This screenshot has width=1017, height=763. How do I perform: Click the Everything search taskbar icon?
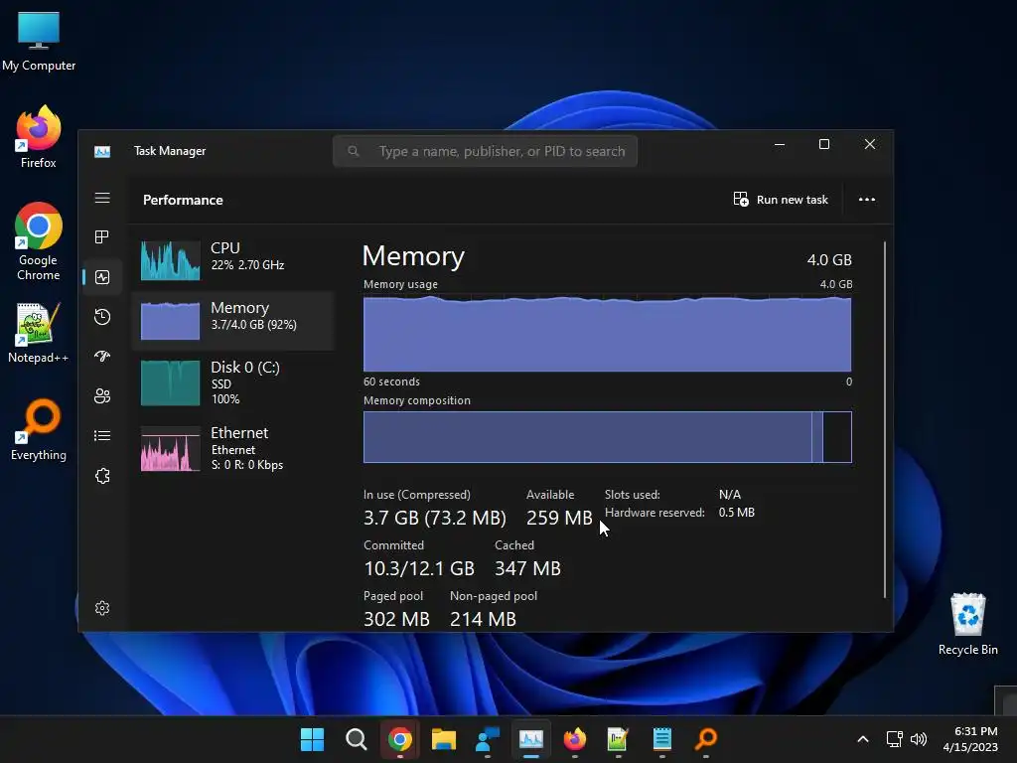pyautogui.click(x=706, y=739)
